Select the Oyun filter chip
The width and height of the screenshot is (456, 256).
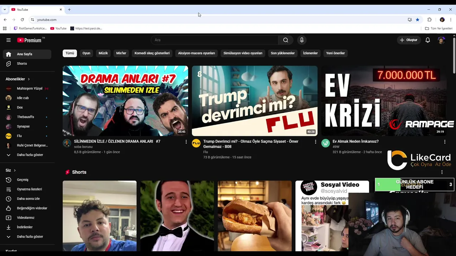click(x=86, y=53)
